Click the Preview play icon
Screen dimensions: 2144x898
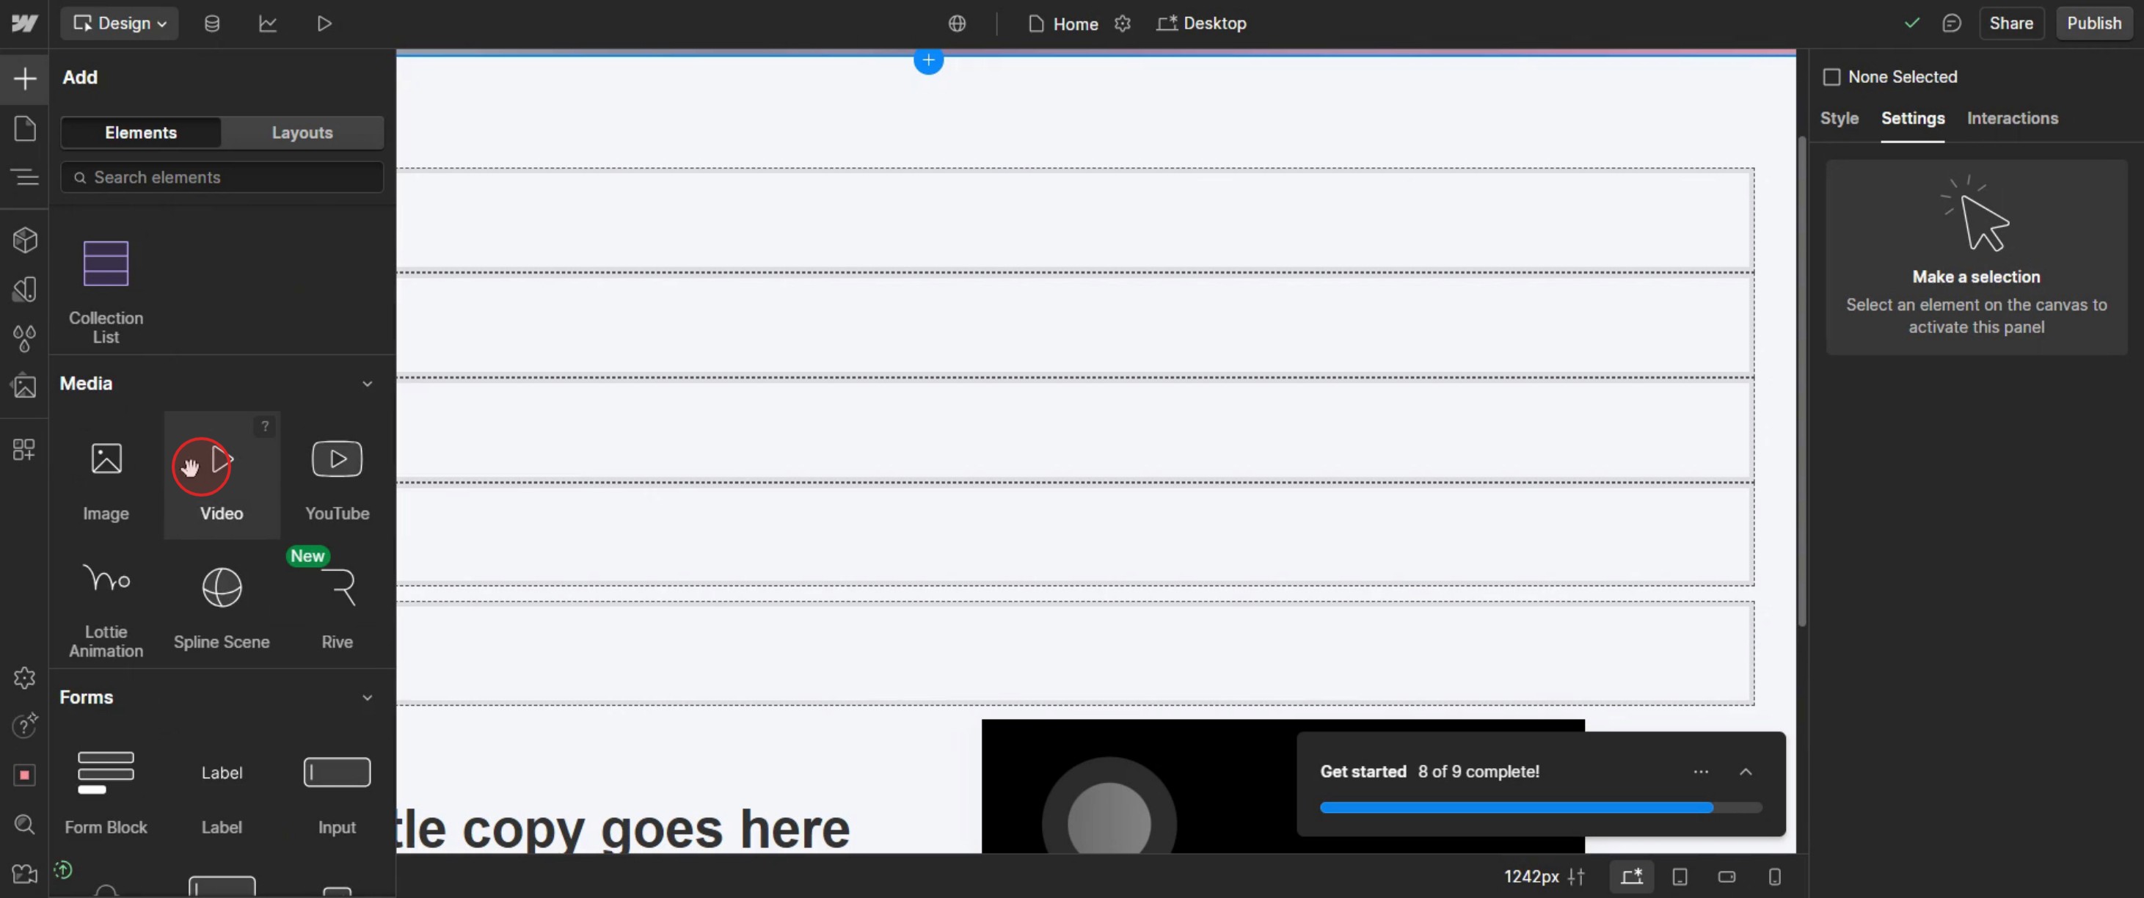[324, 23]
